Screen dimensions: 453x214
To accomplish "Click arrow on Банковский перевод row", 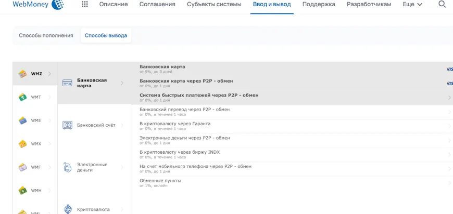I will pyautogui.click(x=449, y=112).
